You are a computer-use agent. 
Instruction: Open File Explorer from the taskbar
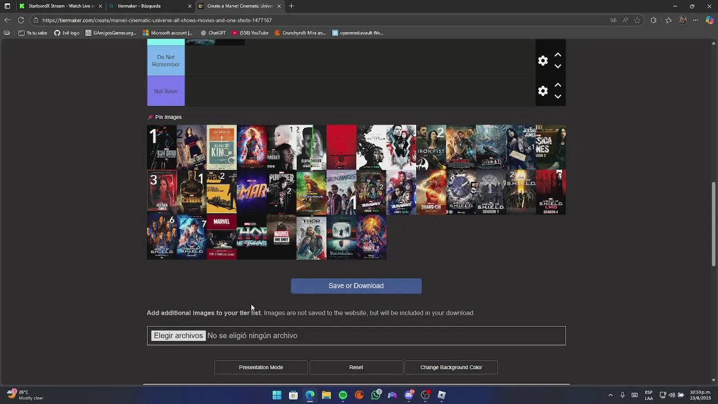coord(326,395)
